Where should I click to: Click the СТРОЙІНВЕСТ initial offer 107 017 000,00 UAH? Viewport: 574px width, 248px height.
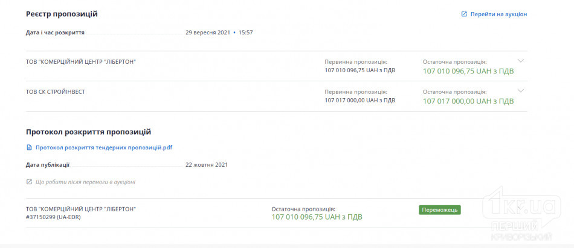point(360,100)
